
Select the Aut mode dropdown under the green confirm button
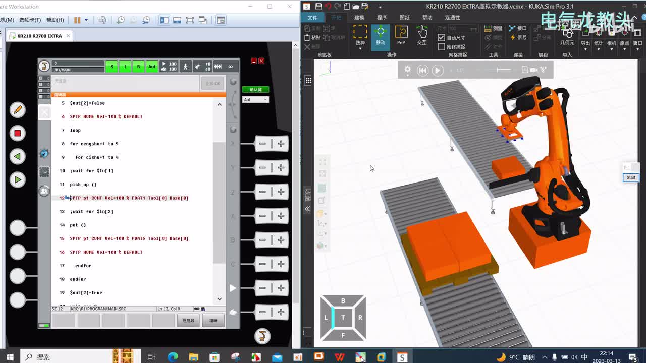(x=255, y=100)
